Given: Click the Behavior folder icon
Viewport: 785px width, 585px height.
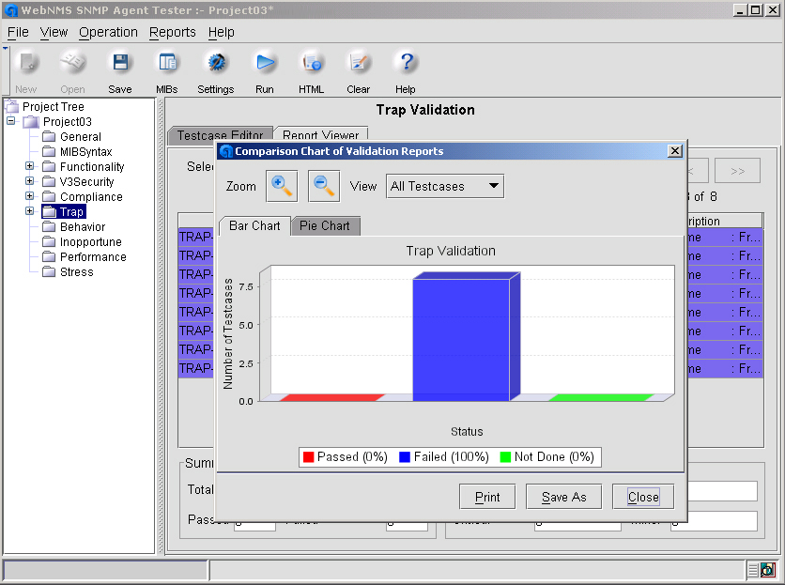Looking at the screenshot, I should click(x=49, y=227).
